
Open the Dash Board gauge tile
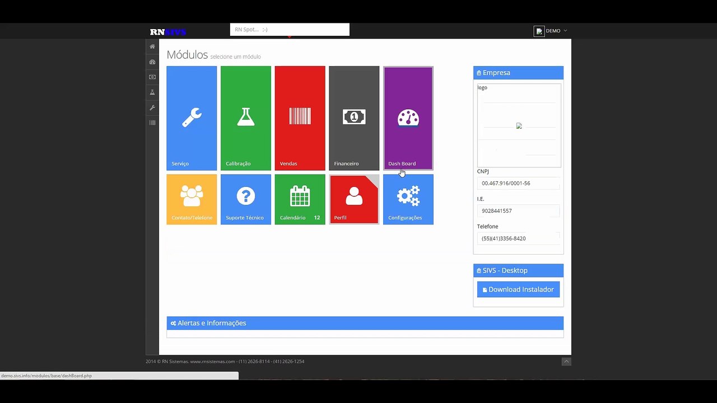[x=408, y=118]
